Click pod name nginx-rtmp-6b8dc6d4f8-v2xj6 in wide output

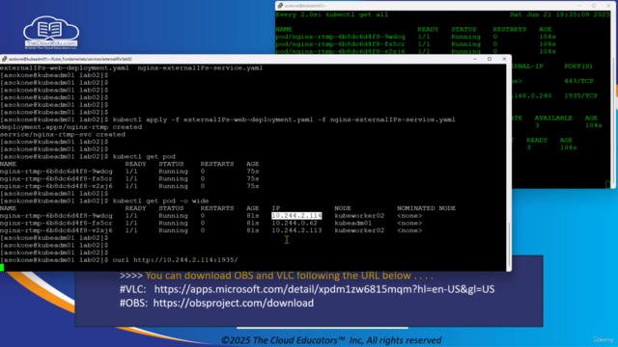point(56,230)
